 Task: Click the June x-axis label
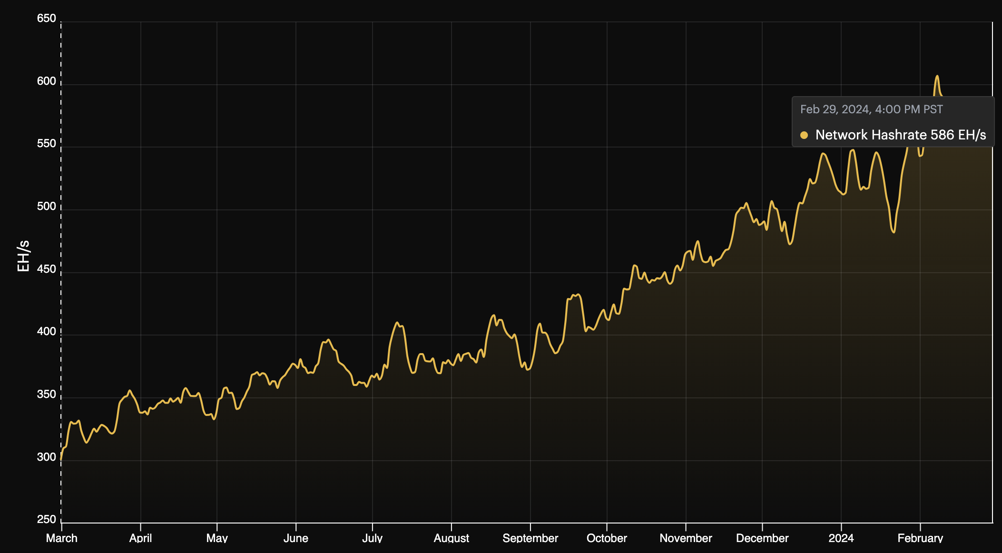(x=296, y=538)
